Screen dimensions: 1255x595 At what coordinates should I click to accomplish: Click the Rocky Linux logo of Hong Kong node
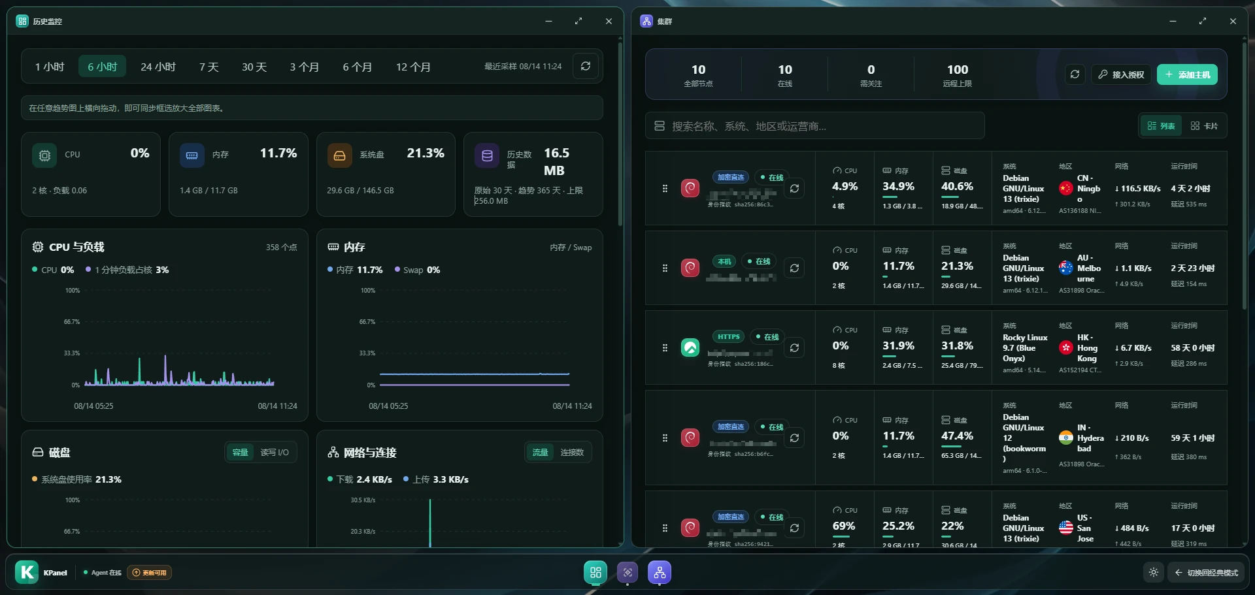pyautogui.click(x=690, y=348)
